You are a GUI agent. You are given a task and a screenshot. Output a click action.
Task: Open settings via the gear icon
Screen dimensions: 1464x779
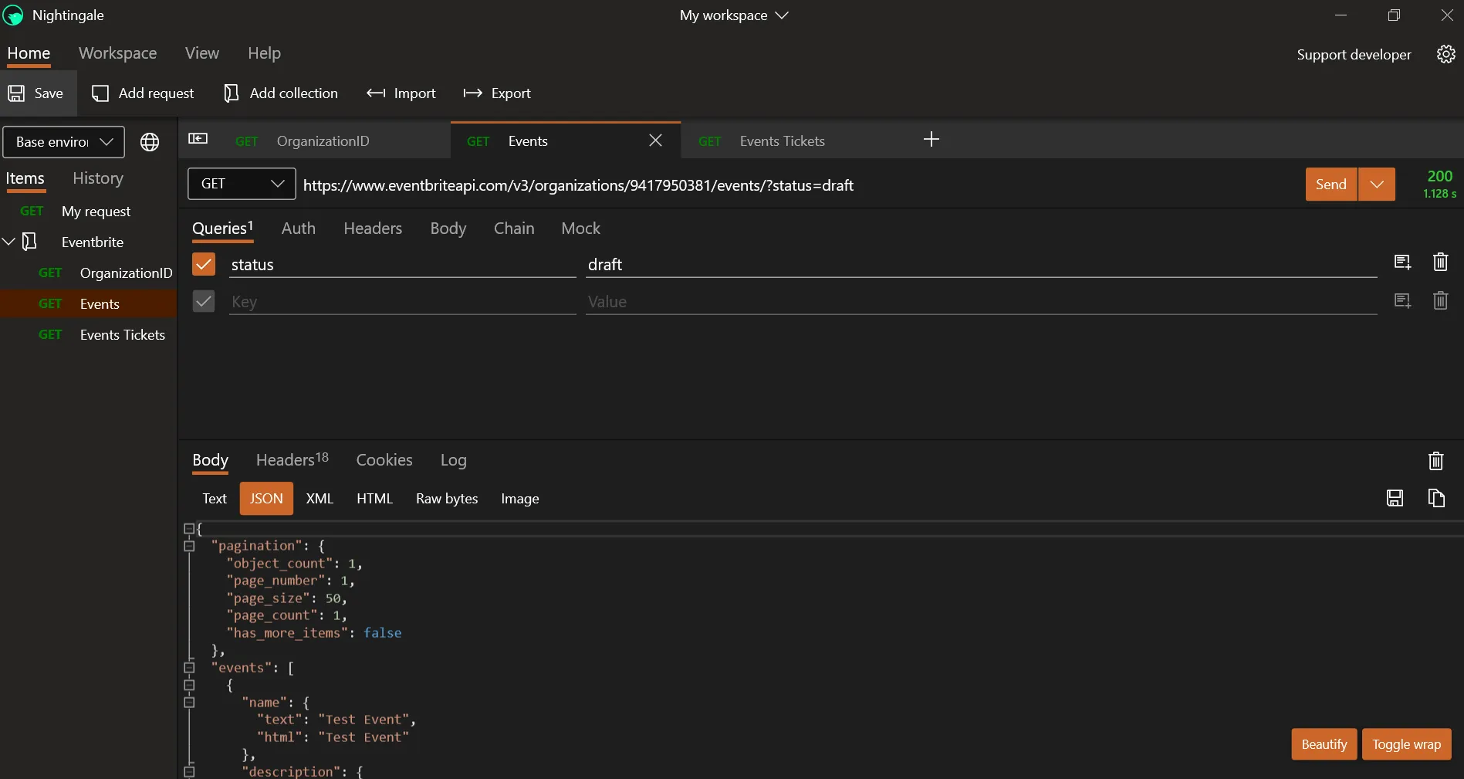[1445, 54]
